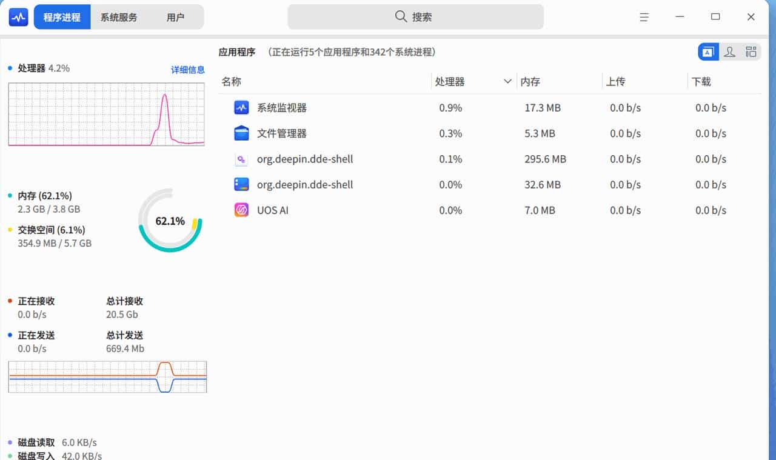Click the magnifier icon in the search bar
This screenshot has height=460, width=776.
pyautogui.click(x=400, y=16)
